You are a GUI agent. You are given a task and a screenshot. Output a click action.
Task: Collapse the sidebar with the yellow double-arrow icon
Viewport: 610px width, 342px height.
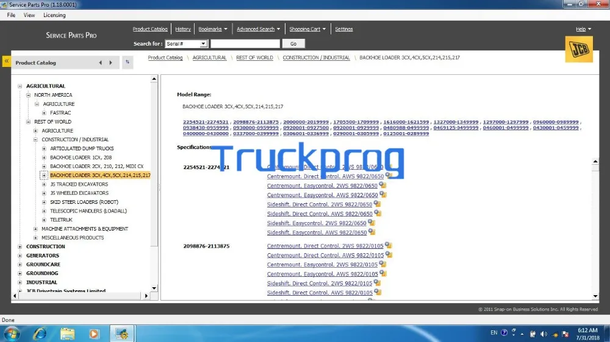(x=7, y=61)
